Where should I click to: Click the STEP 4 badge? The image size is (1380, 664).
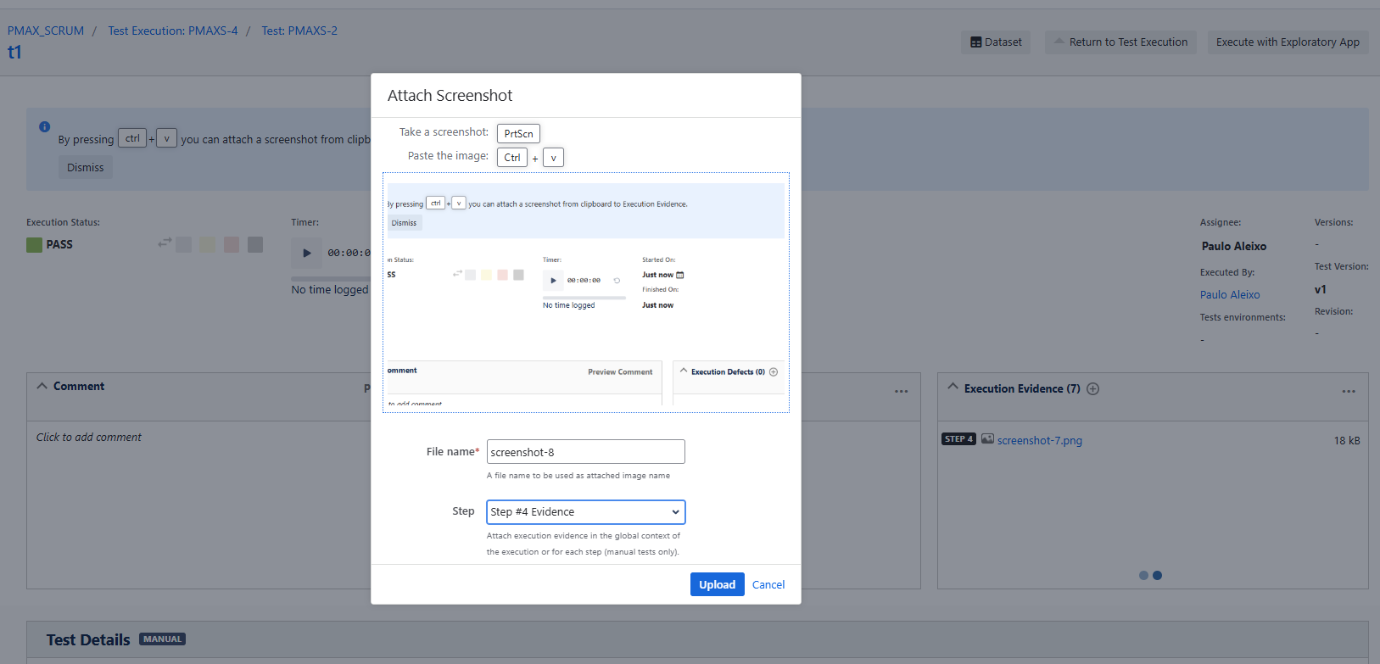point(958,439)
